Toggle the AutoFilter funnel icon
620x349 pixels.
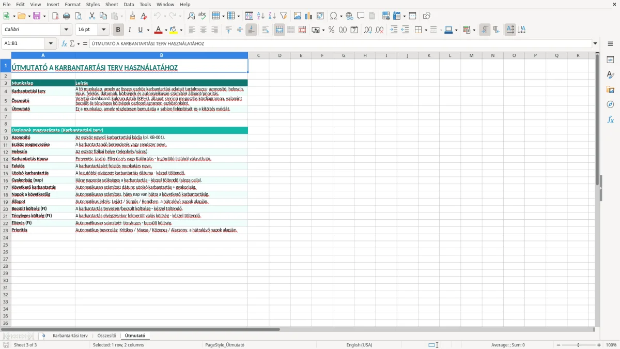click(283, 16)
